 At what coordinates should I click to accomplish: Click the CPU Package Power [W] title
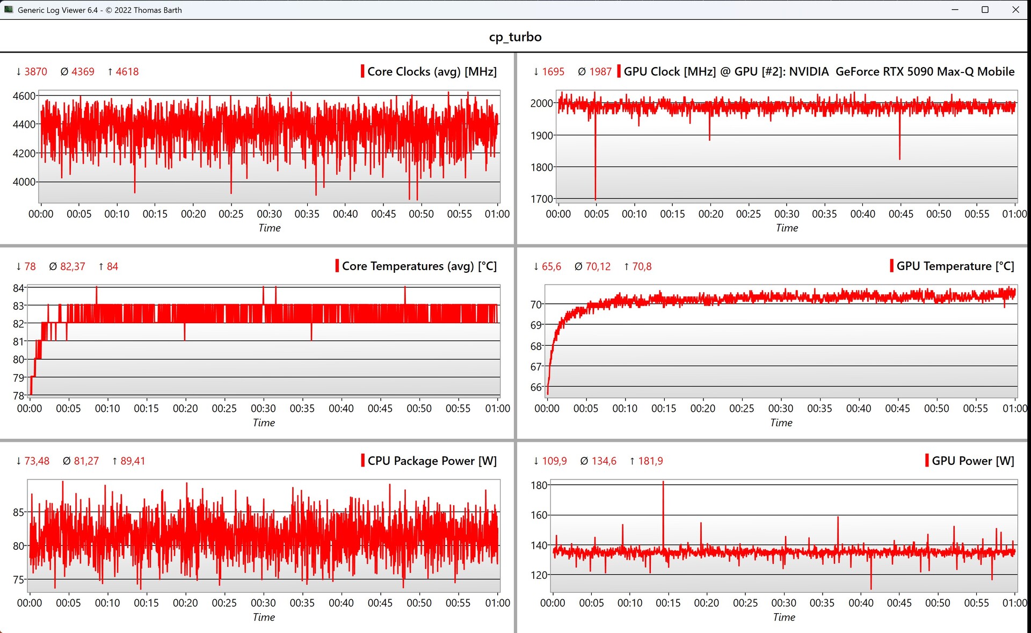click(x=432, y=461)
